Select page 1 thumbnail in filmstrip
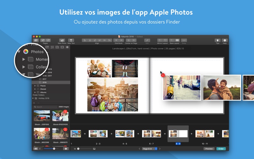The image size is (254, 159). 76,134
